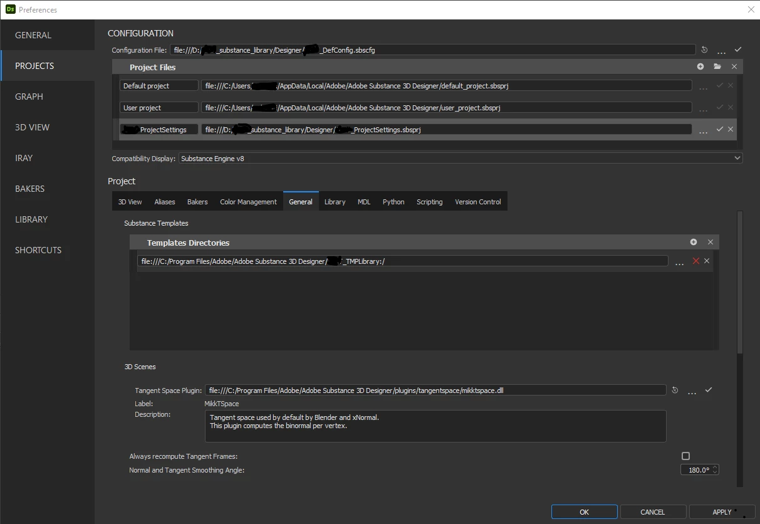Browse for the TMPLibrary templates directory path
Viewport: 760px width, 524px height.
click(680, 263)
